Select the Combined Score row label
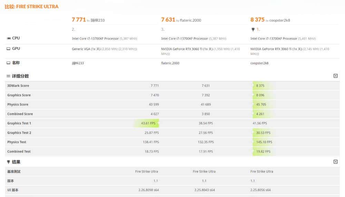The width and height of the screenshot is (345, 197). [x=20, y=114]
